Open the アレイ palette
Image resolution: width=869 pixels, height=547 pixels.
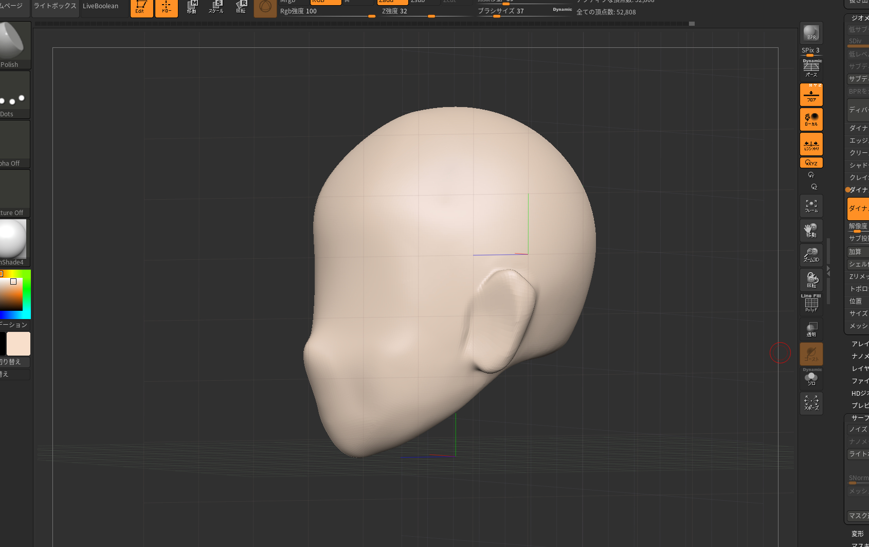[859, 344]
